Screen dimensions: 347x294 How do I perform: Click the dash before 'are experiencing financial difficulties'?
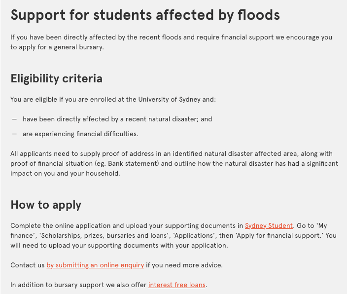click(x=14, y=134)
